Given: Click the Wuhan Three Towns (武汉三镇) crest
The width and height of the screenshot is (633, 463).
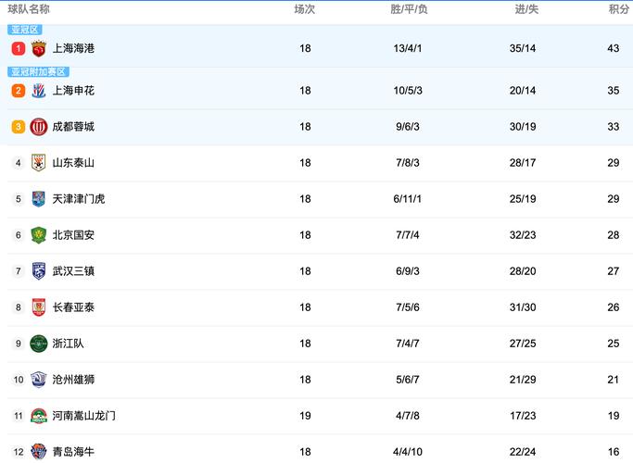Looking at the screenshot, I should pyautogui.click(x=38, y=271).
